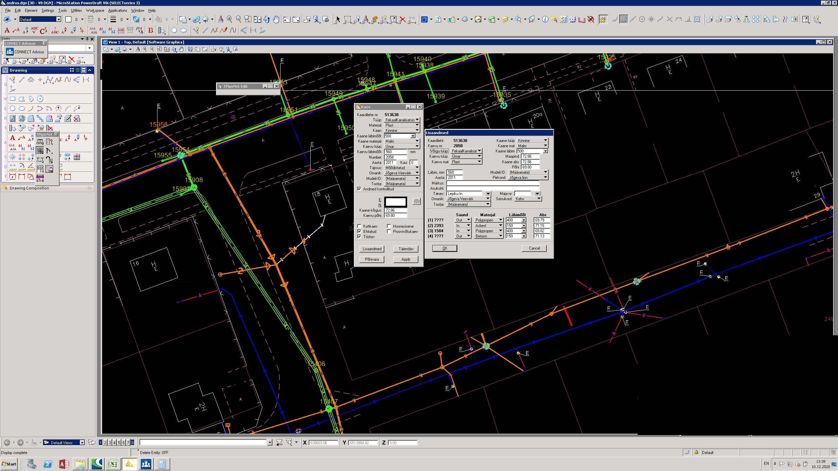The width and height of the screenshot is (838, 471).
Task: Click the Place Text red A icon
Action: click(x=7, y=31)
